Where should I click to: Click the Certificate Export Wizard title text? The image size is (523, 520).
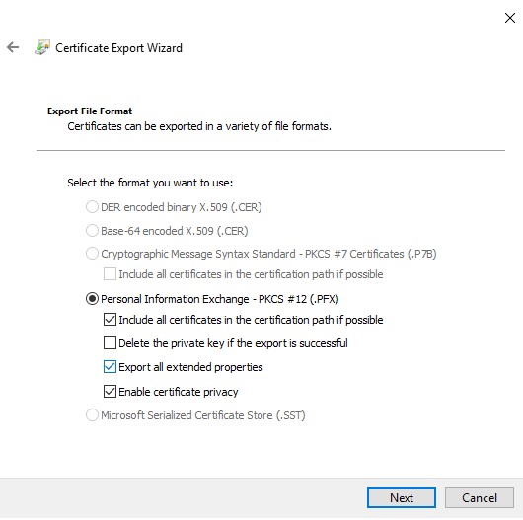click(x=118, y=48)
